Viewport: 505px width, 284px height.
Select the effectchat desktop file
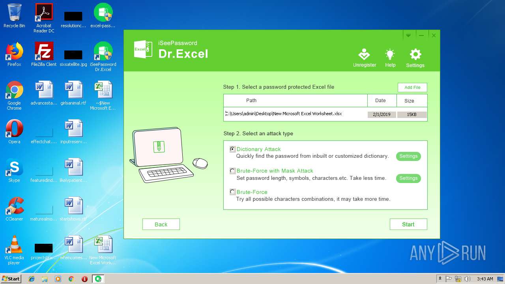tap(44, 135)
